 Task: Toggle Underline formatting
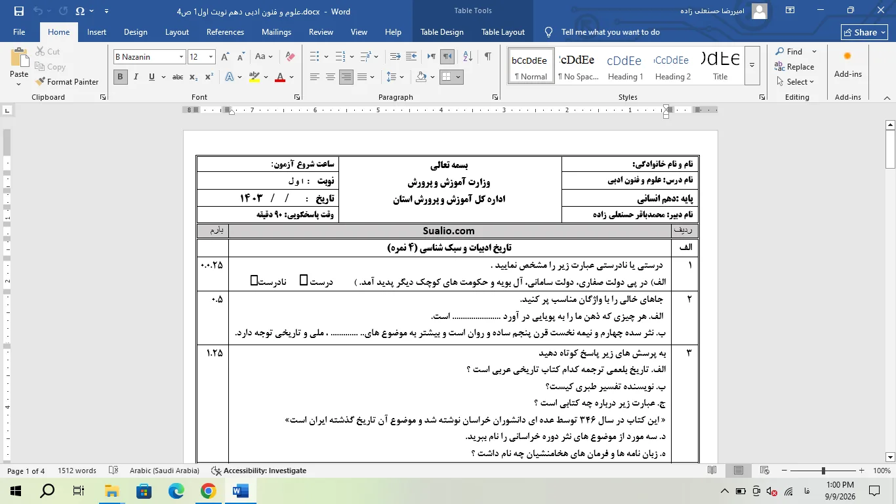(x=152, y=77)
